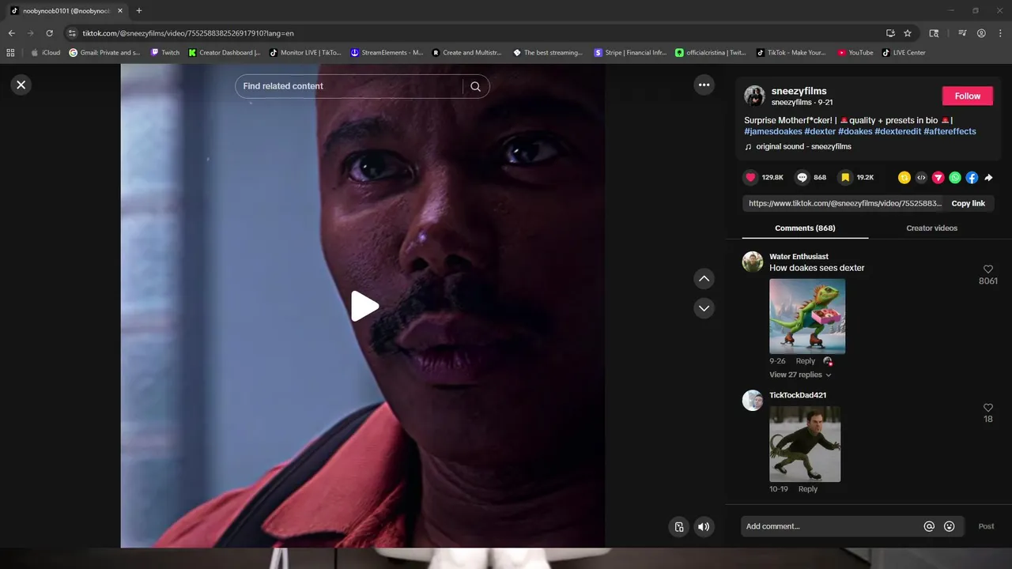Open the Chrome three-dot menu
Viewport: 1012px width, 569px height.
click(x=1000, y=33)
